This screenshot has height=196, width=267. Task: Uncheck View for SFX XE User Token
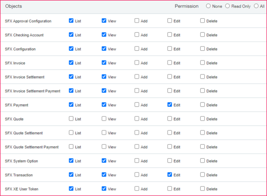104,189
